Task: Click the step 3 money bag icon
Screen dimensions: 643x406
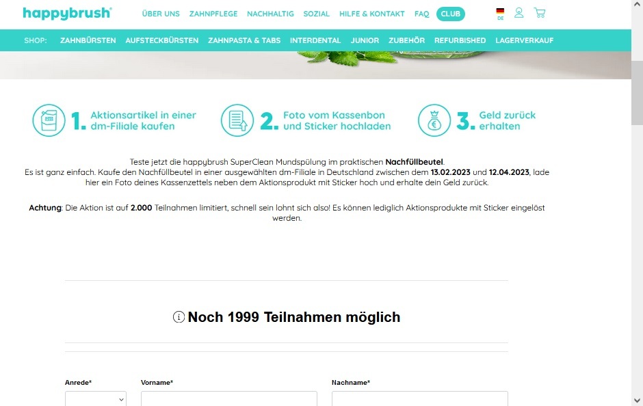Action: (x=434, y=120)
